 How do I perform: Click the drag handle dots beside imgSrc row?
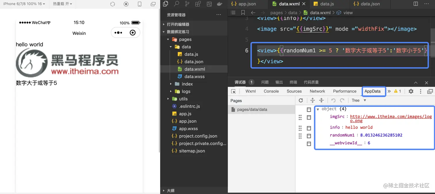300,117
